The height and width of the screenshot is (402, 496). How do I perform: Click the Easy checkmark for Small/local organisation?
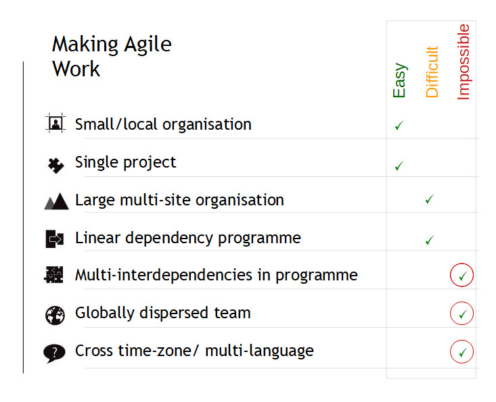click(399, 126)
